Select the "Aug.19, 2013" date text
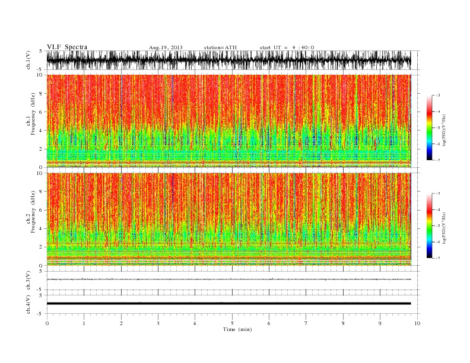Screen dimensions: 470x363 click(x=166, y=47)
